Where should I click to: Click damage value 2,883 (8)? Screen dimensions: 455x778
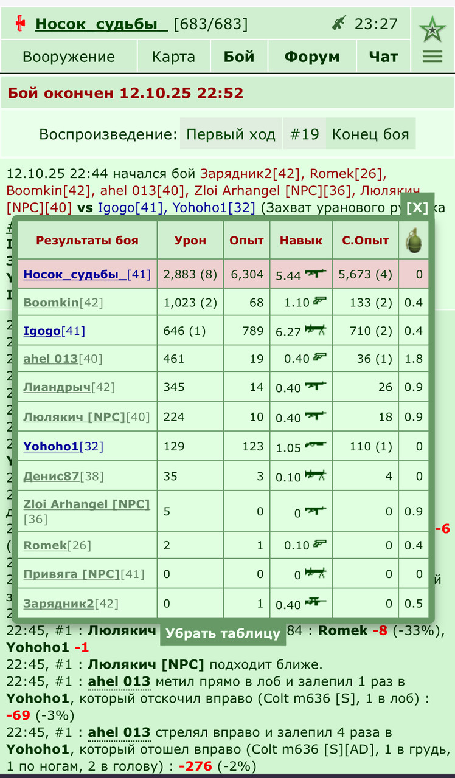click(x=190, y=274)
